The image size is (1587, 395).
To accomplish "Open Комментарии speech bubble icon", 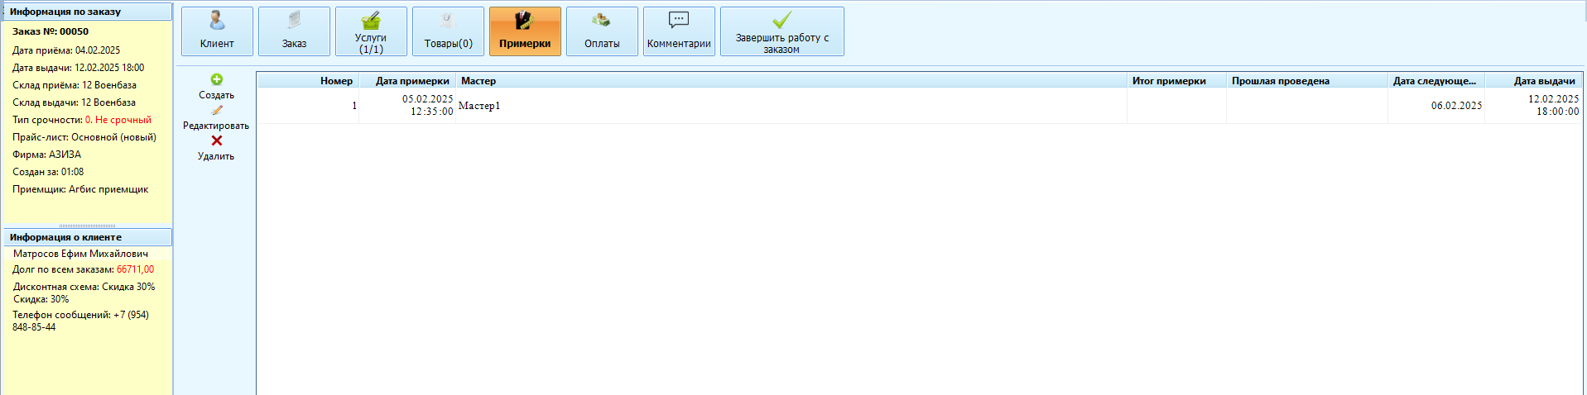I will pos(679,21).
